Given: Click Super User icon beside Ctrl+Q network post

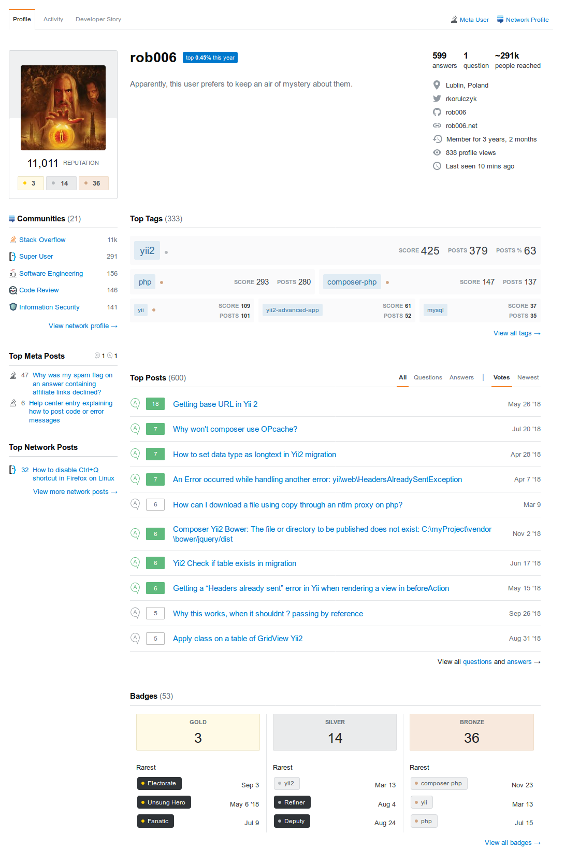Looking at the screenshot, I should tap(13, 470).
